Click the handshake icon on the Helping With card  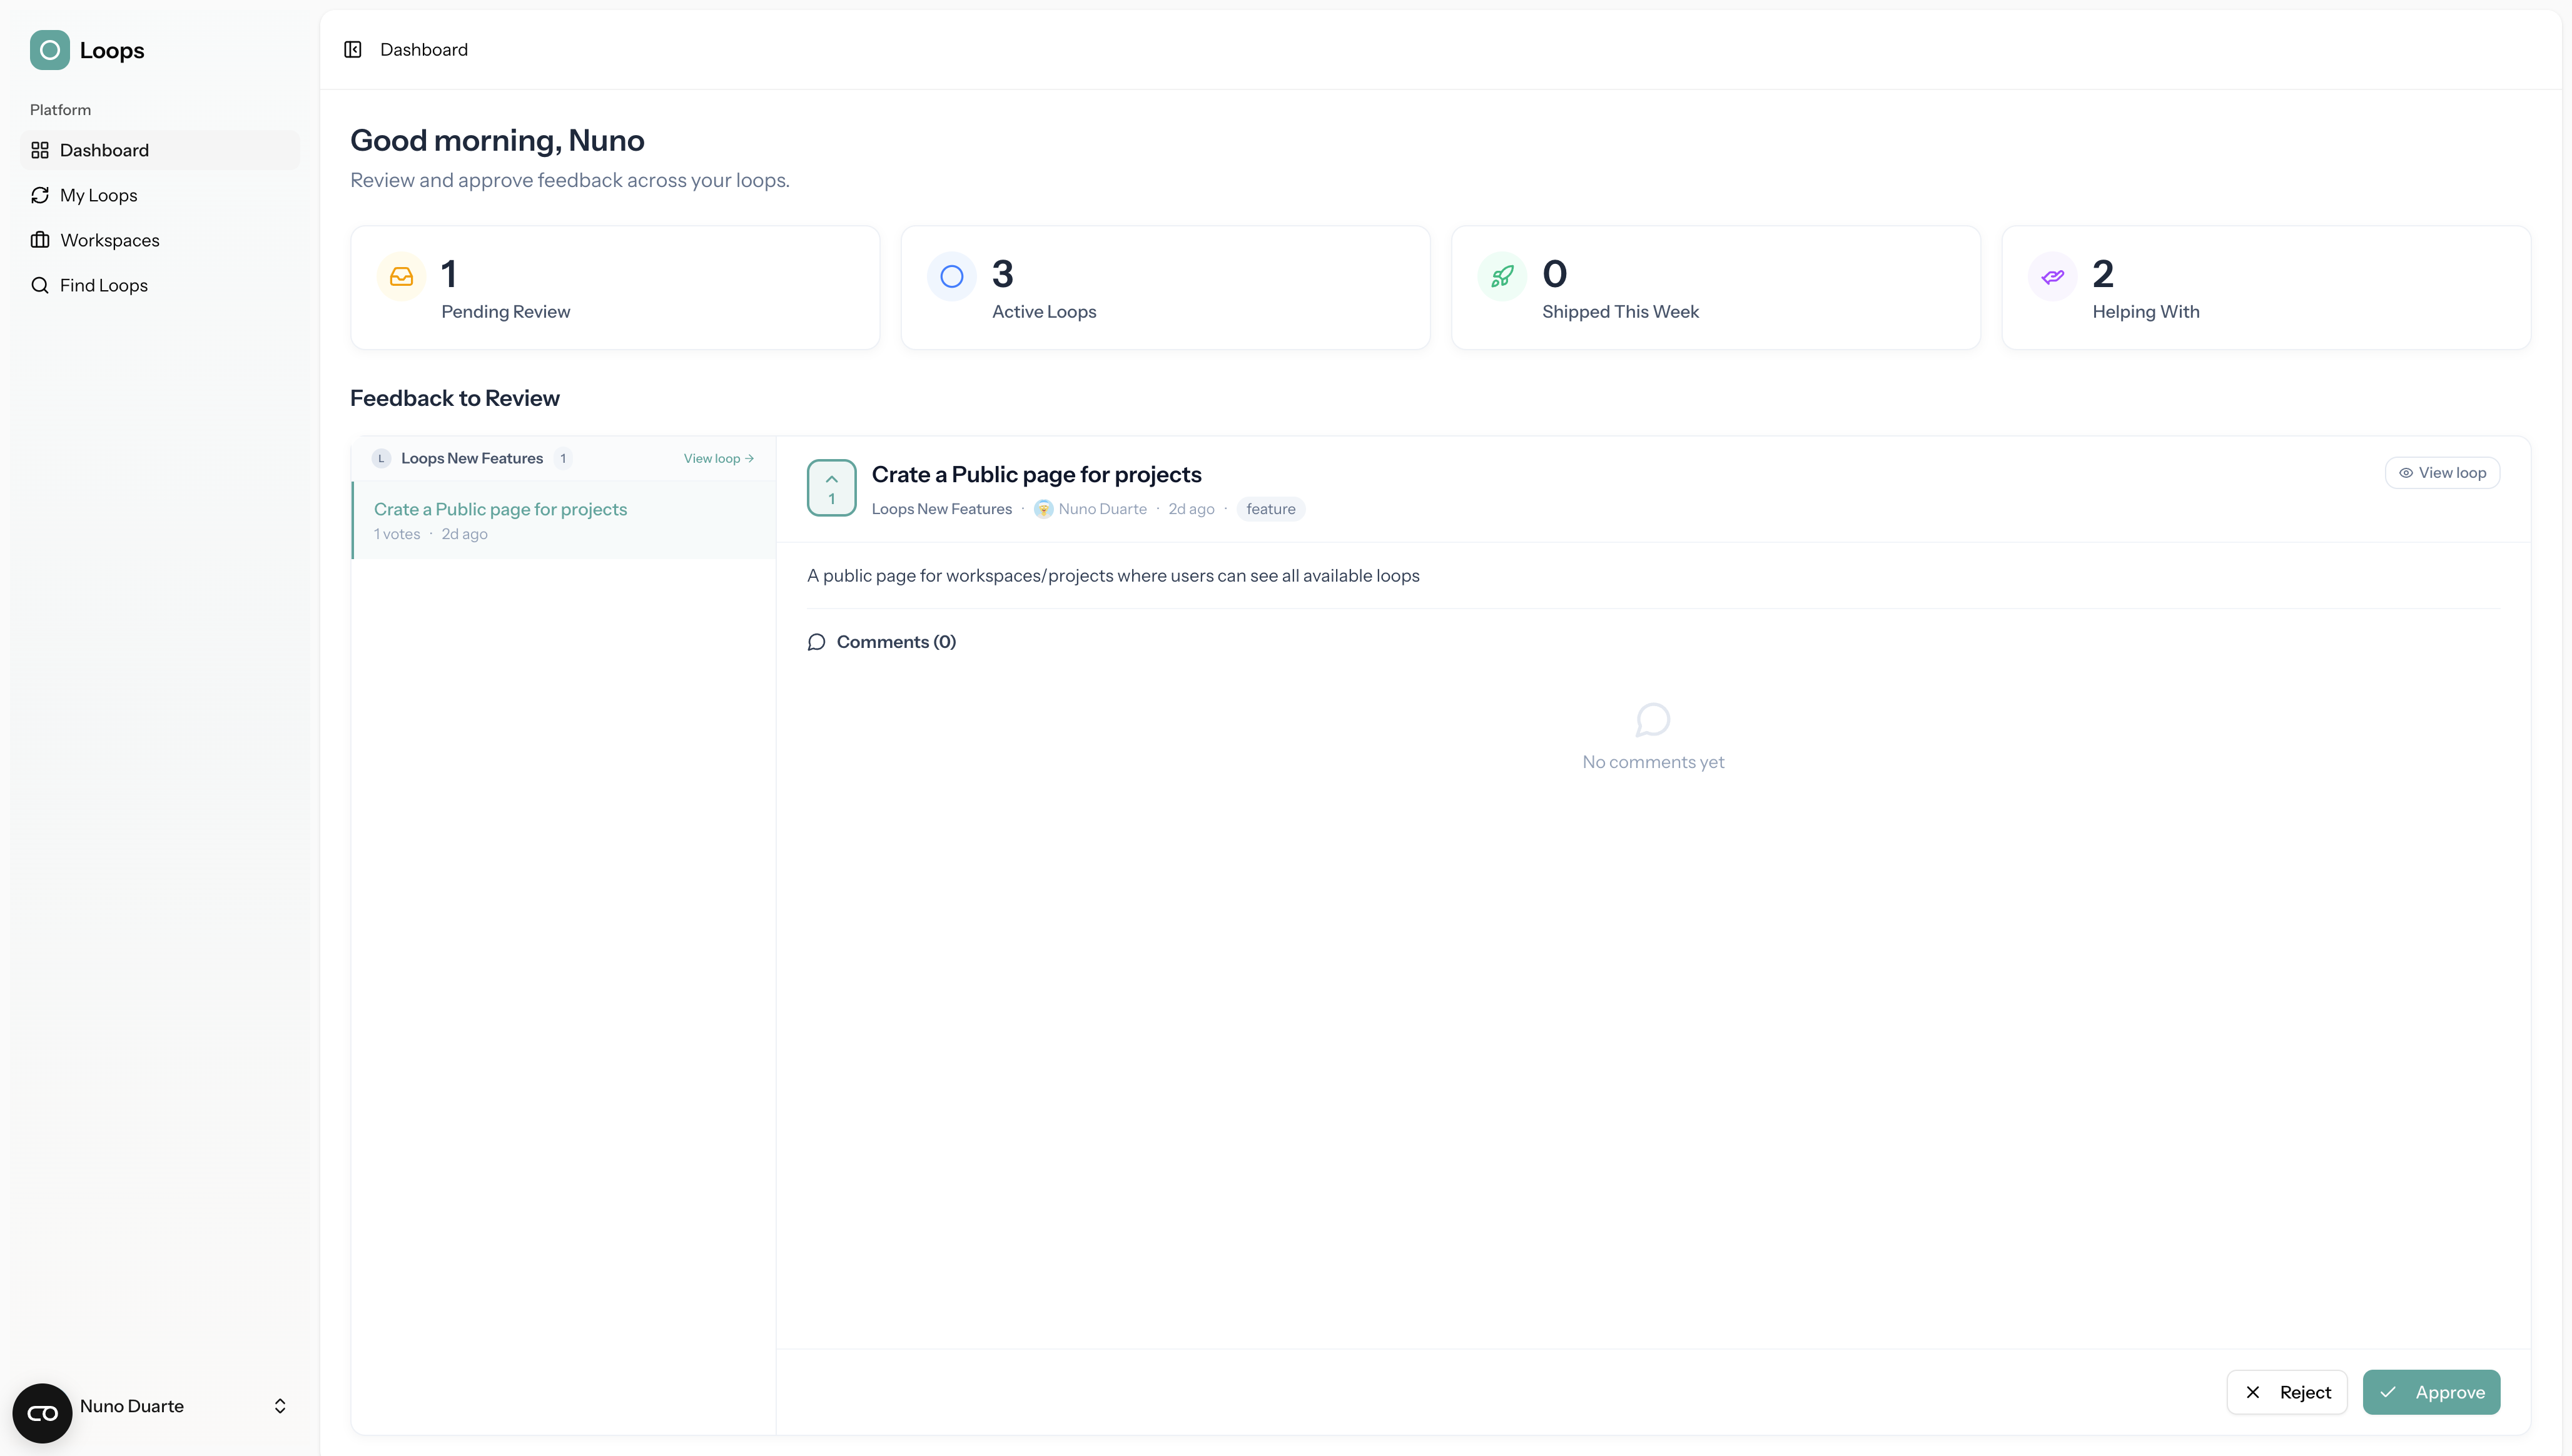2052,276
